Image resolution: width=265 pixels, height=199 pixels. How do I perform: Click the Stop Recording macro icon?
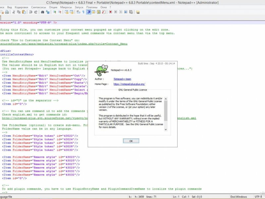[x=116, y=12]
